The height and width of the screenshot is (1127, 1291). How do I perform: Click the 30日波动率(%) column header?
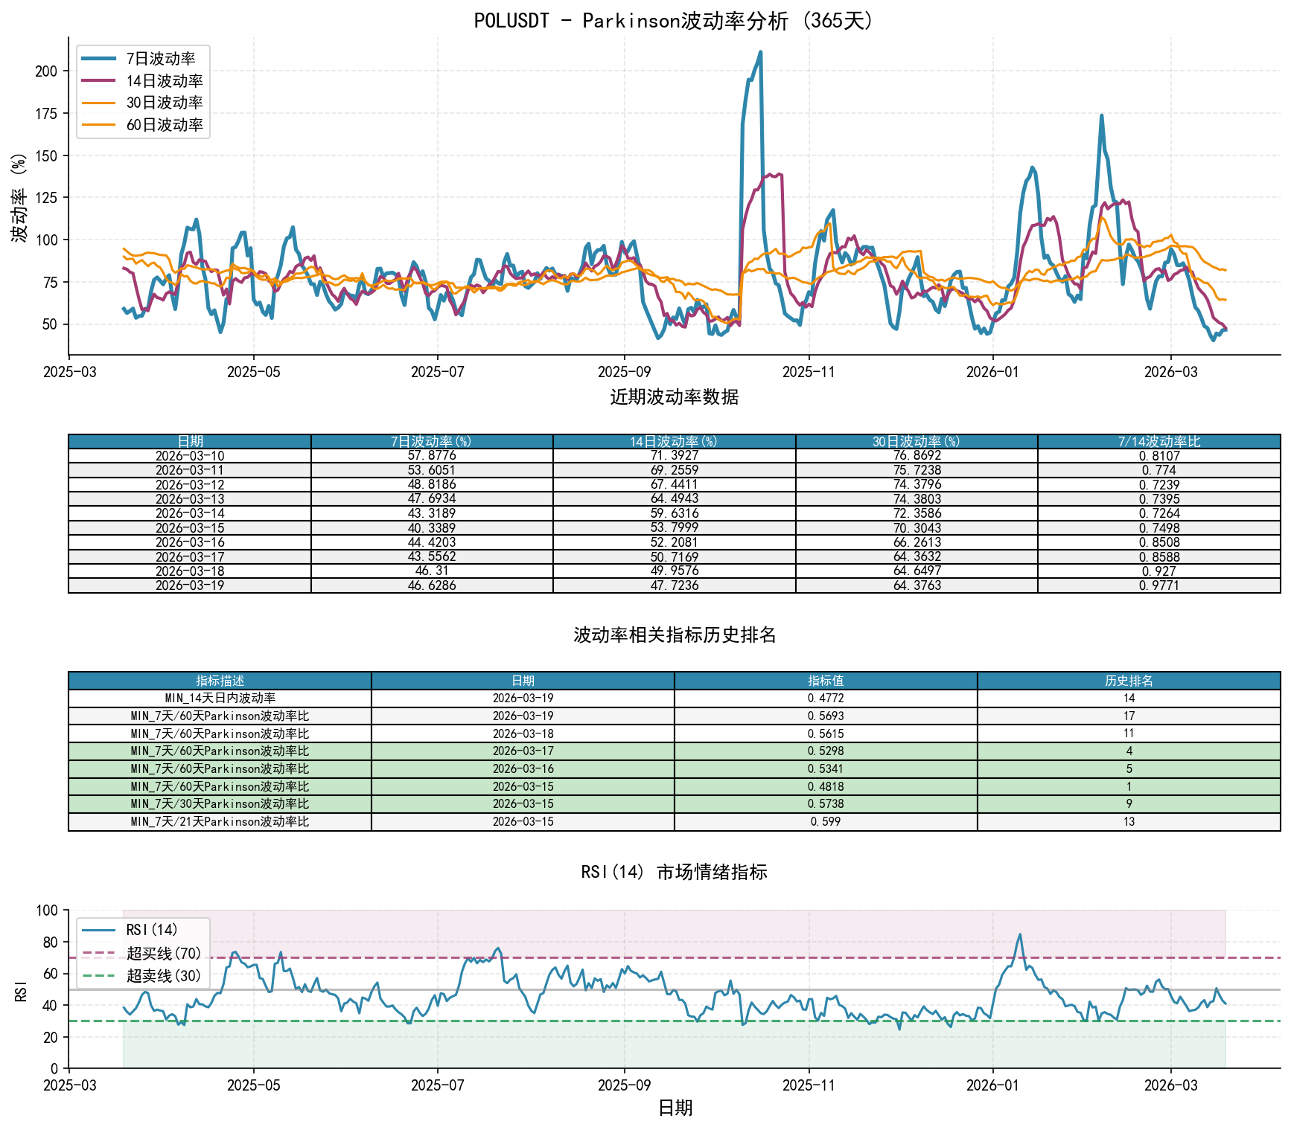[917, 442]
